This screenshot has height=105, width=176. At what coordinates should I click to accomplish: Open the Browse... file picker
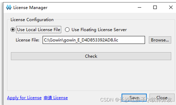point(160,40)
